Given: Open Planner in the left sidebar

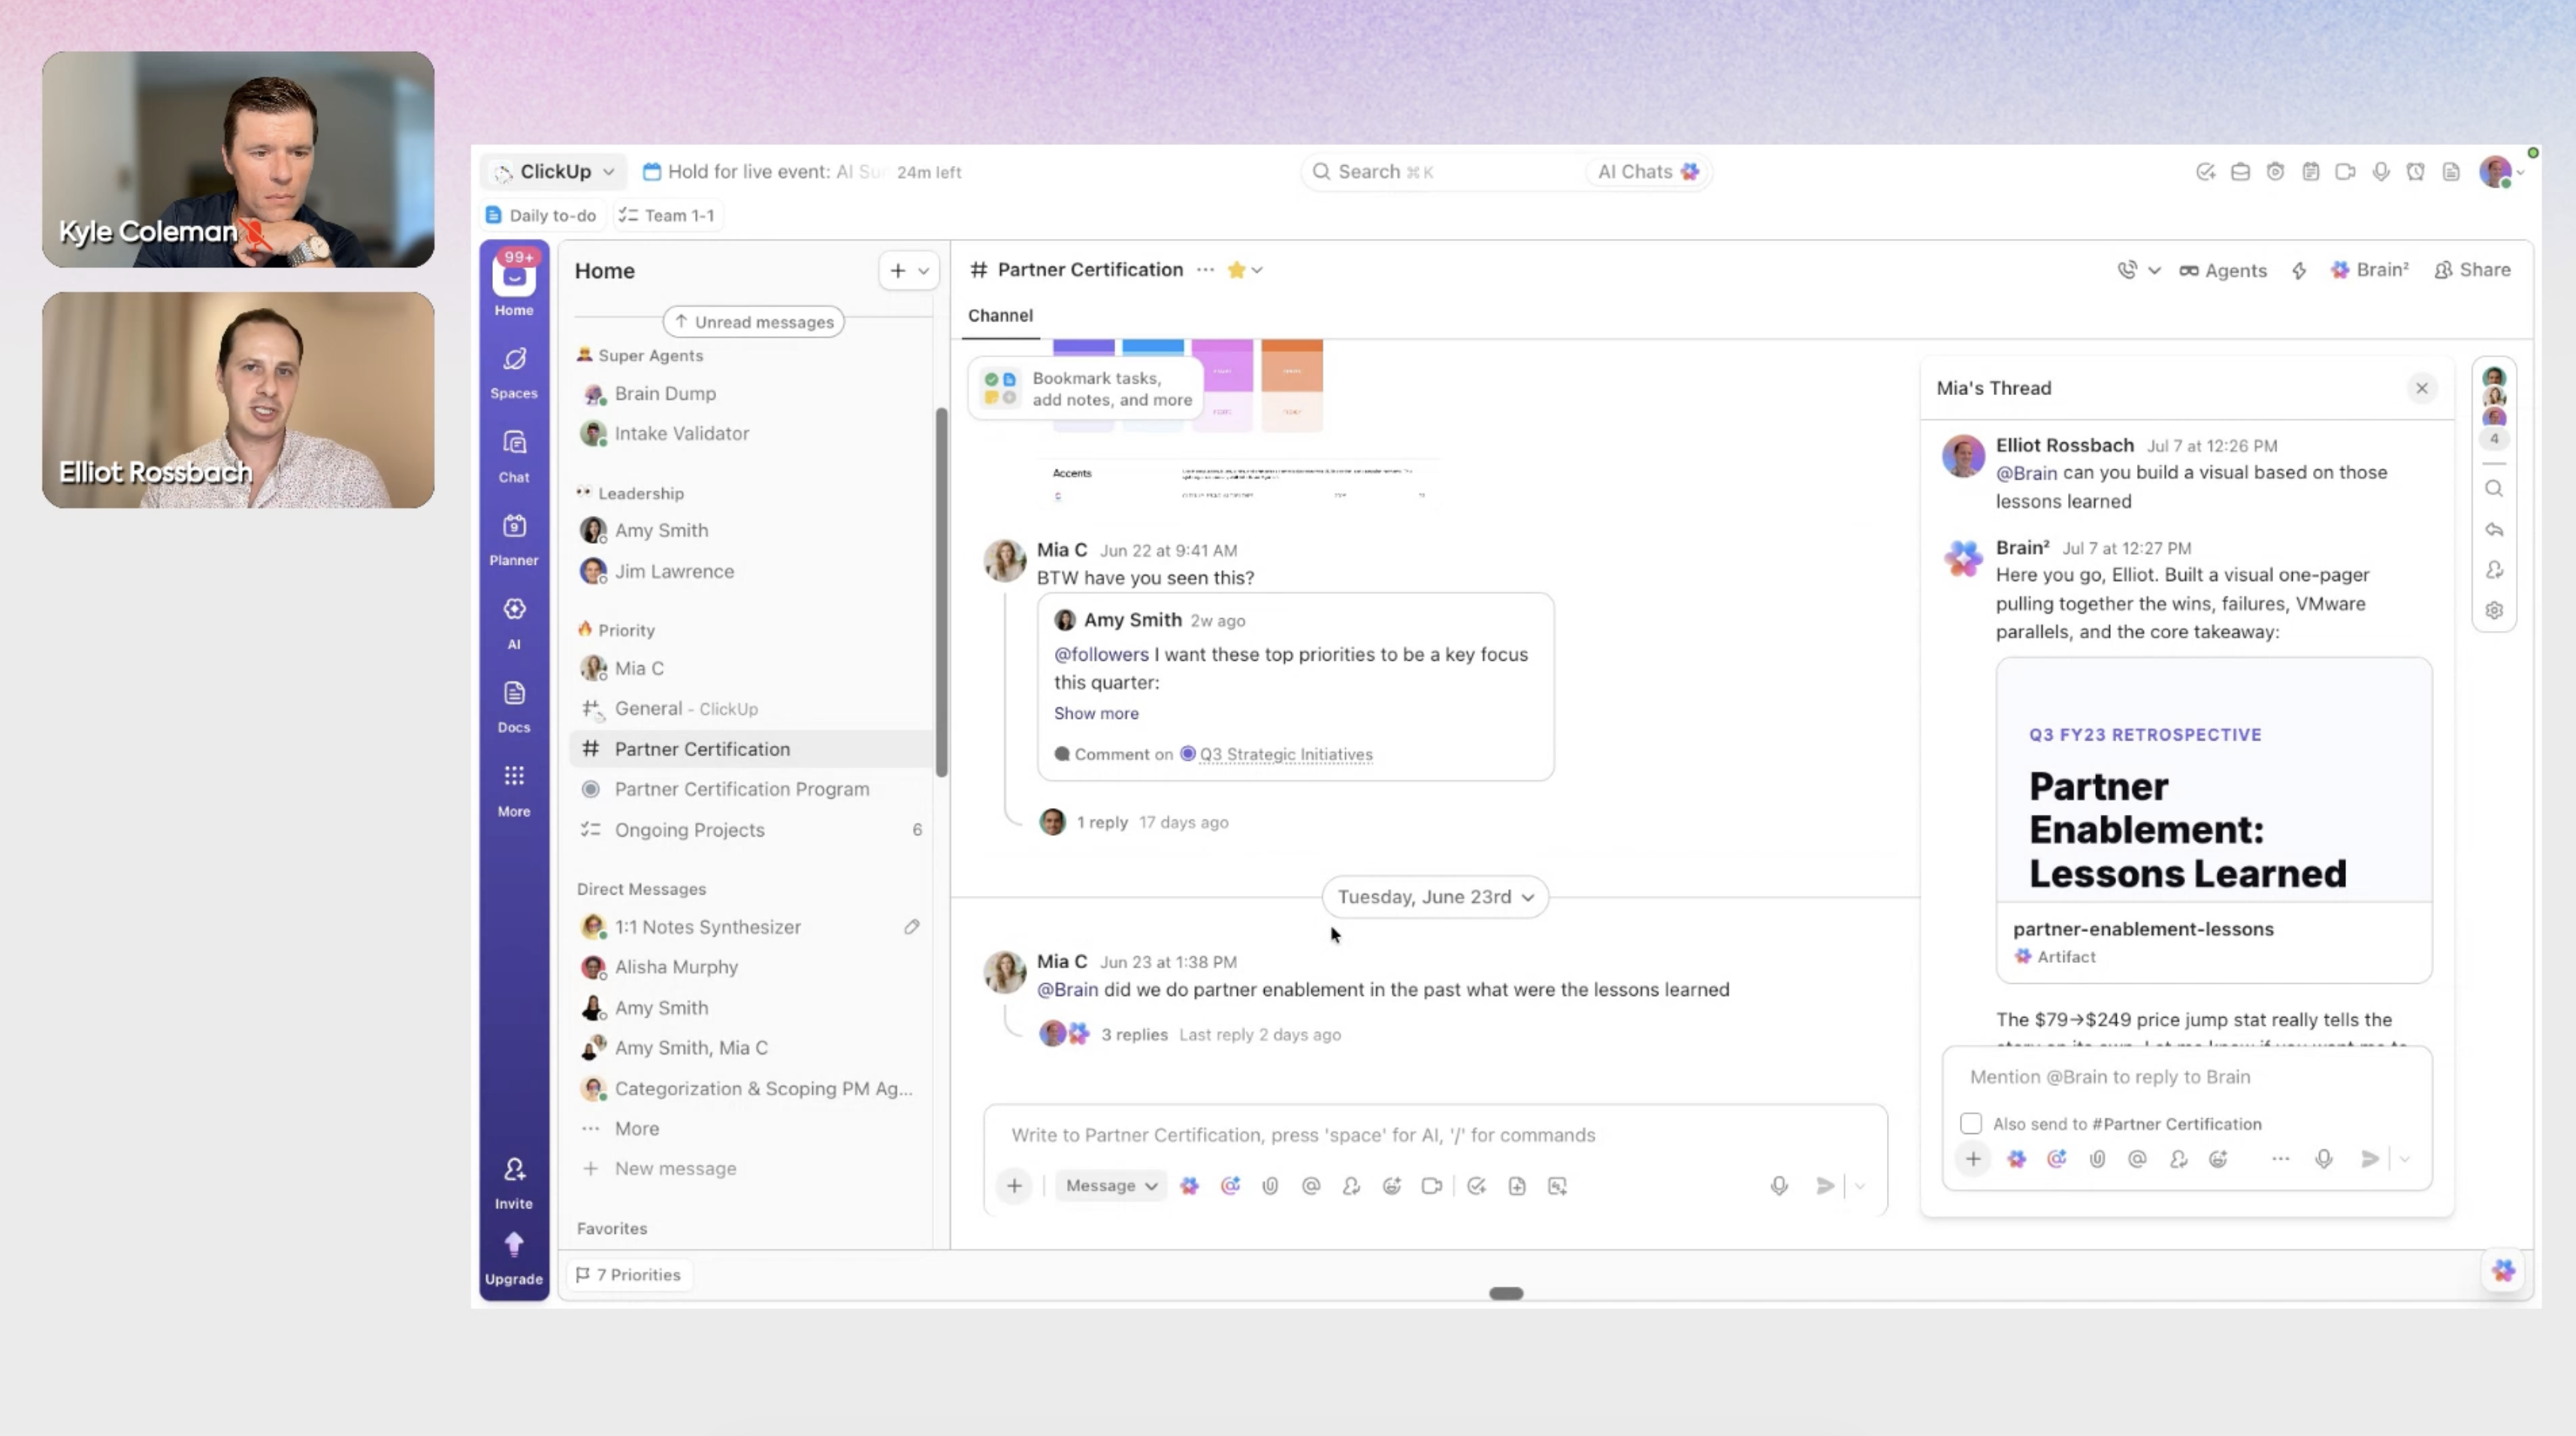Looking at the screenshot, I should click(x=514, y=538).
